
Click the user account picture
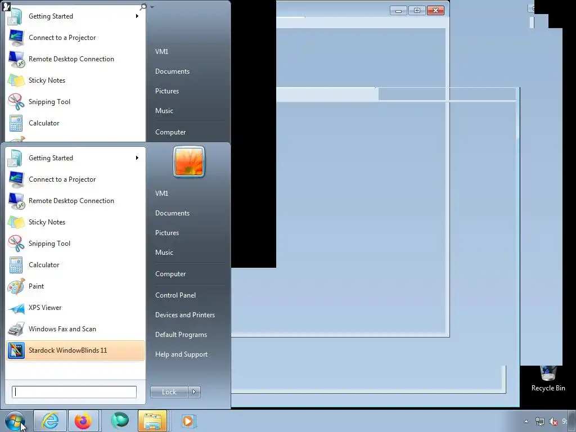click(x=189, y=162)
